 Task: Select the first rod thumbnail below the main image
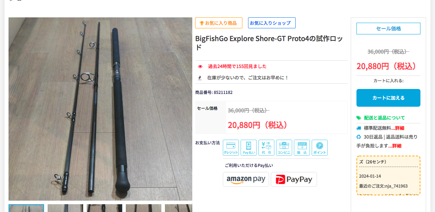[26, 208]
